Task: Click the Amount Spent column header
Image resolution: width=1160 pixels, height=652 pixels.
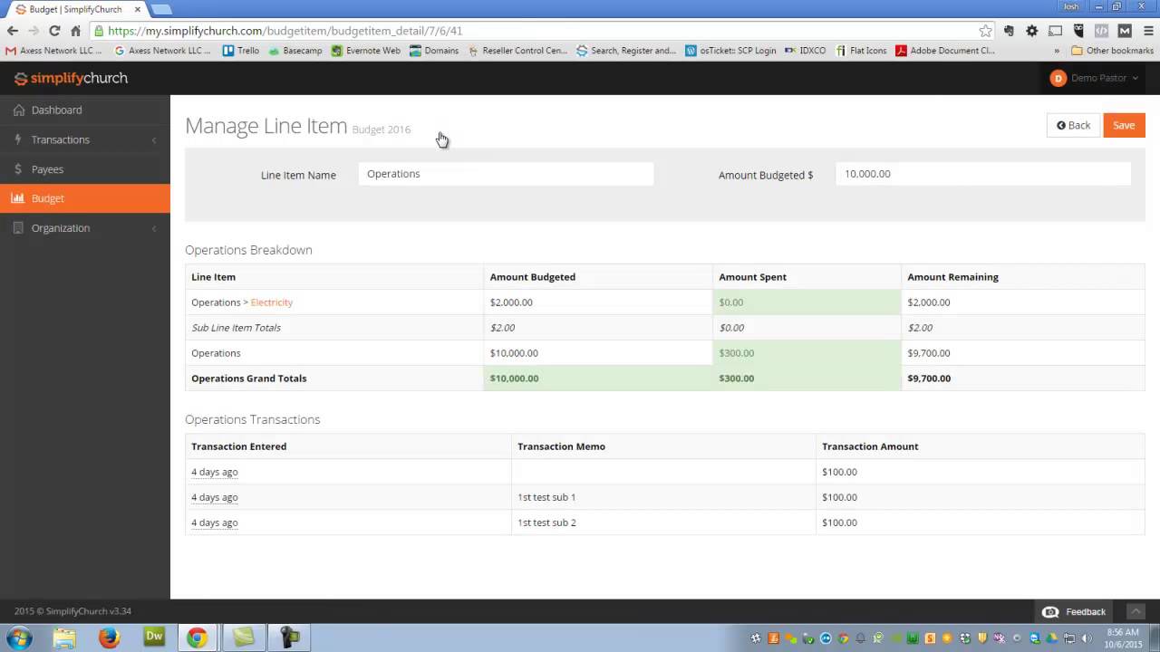Action: [x=752, y=277]
